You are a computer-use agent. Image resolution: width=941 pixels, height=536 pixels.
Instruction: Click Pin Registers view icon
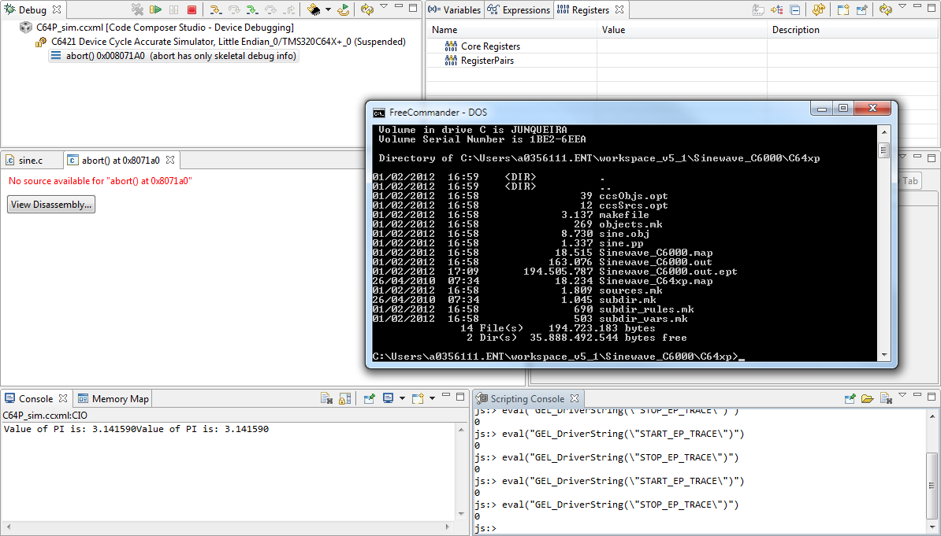[x=861, y=9]
